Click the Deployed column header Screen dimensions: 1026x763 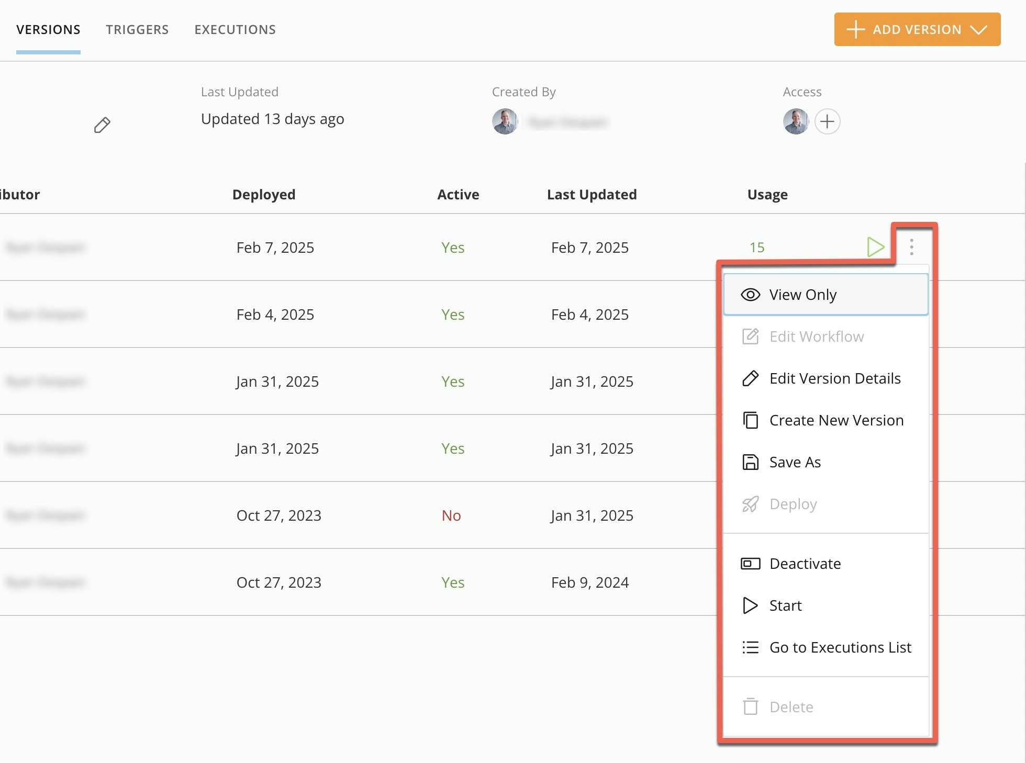(264, 195)
